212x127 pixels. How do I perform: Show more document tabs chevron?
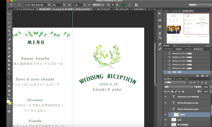point(154,9)
